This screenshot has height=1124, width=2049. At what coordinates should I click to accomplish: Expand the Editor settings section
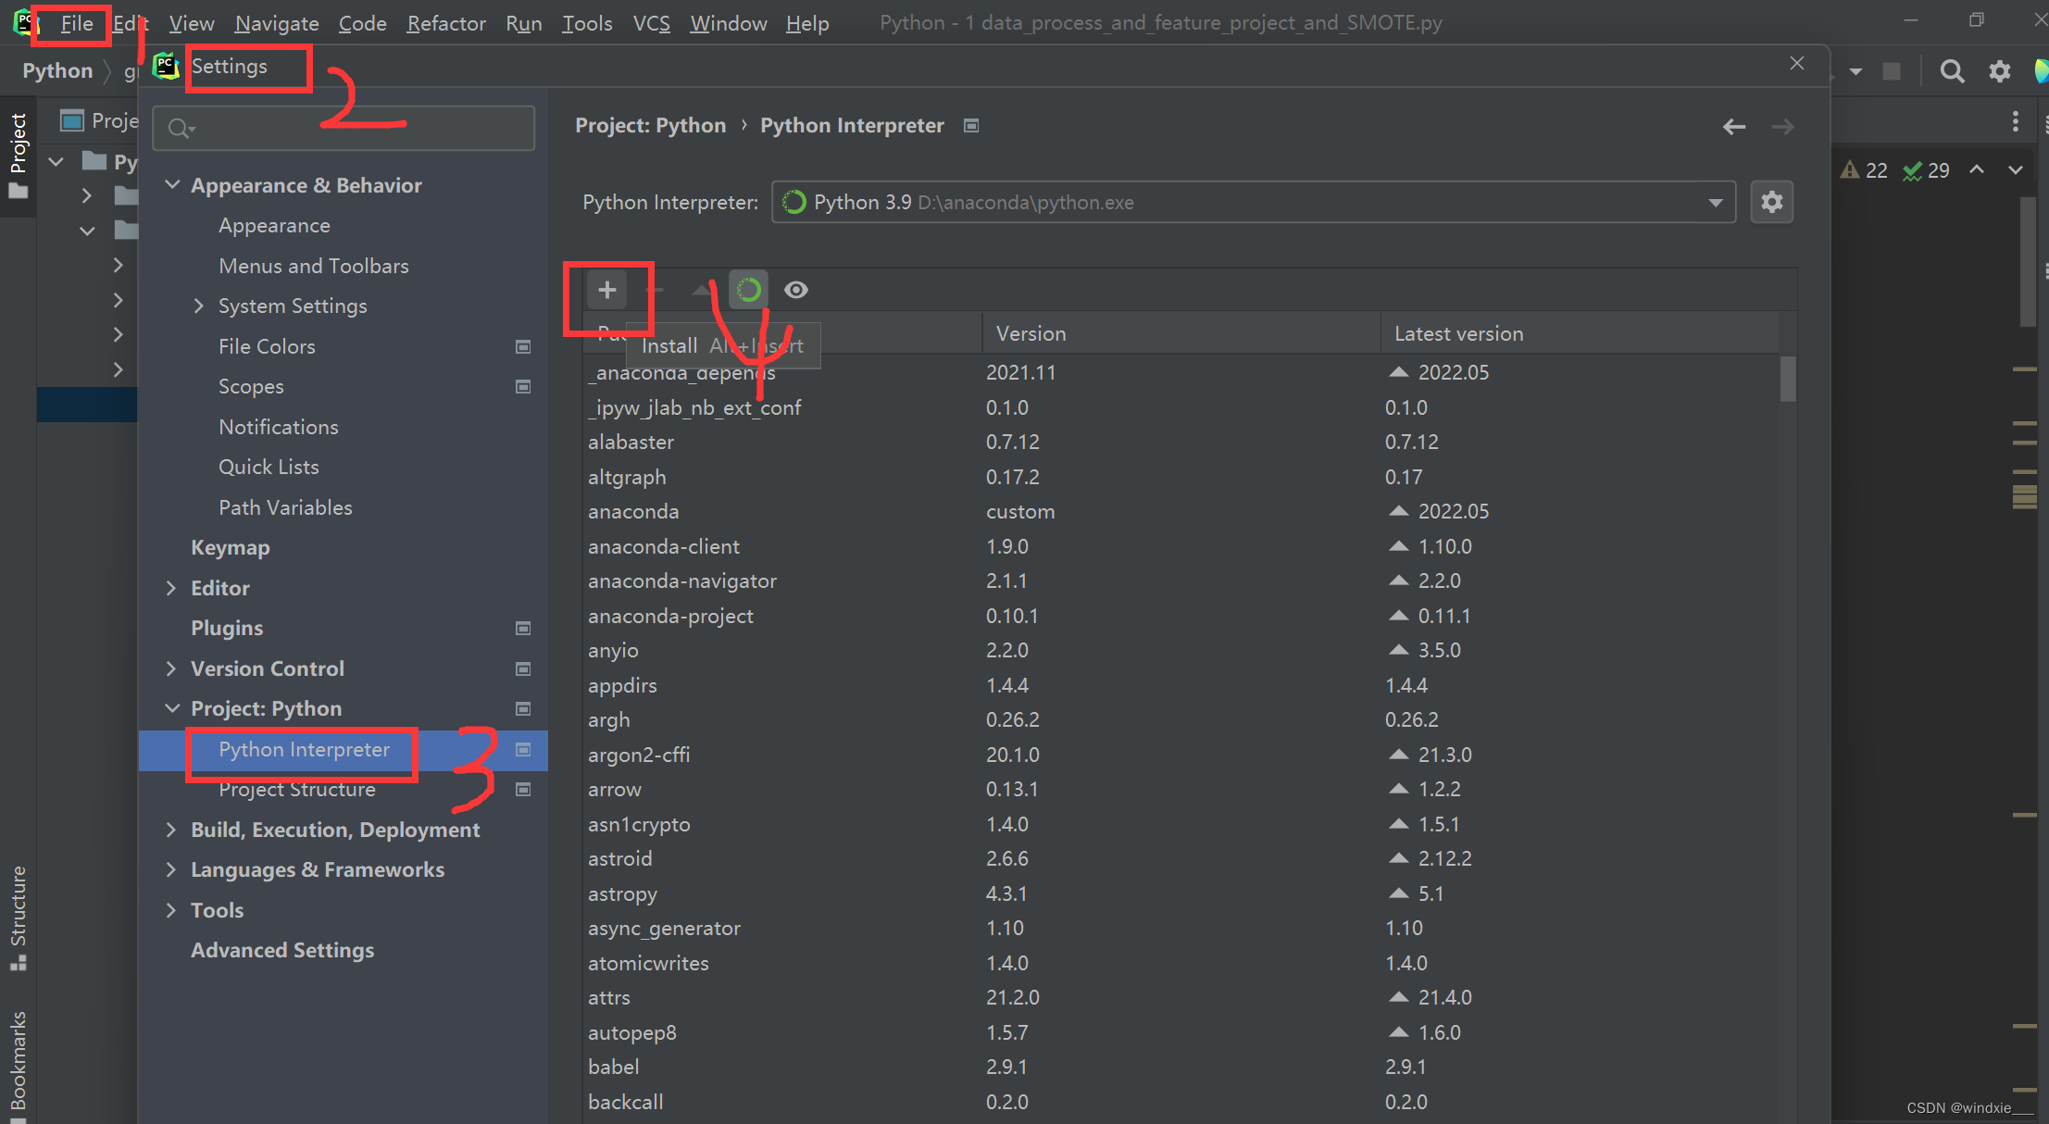[x=171, y=588]
